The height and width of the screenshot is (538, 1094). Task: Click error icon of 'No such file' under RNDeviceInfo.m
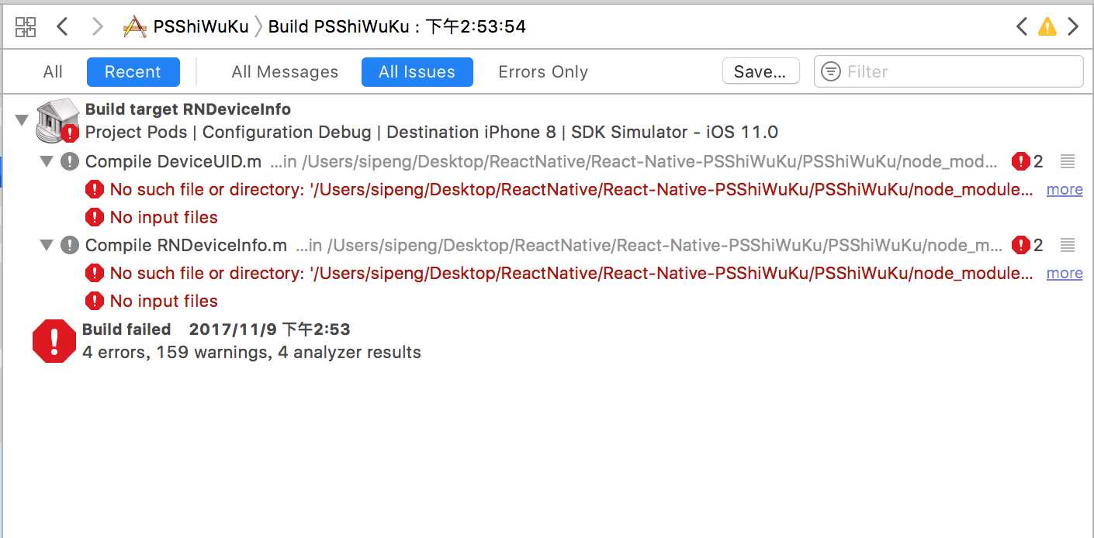coord(95,273)
